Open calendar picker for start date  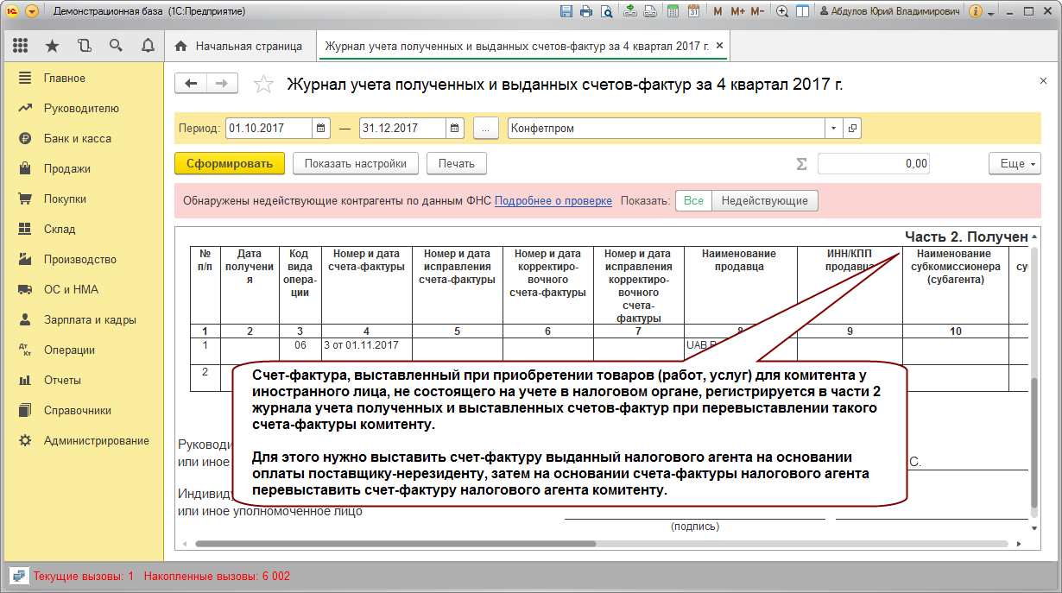click(x=320, y=128)
